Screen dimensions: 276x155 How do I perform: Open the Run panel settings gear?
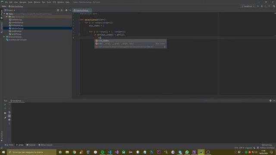[x=270, y=101]
